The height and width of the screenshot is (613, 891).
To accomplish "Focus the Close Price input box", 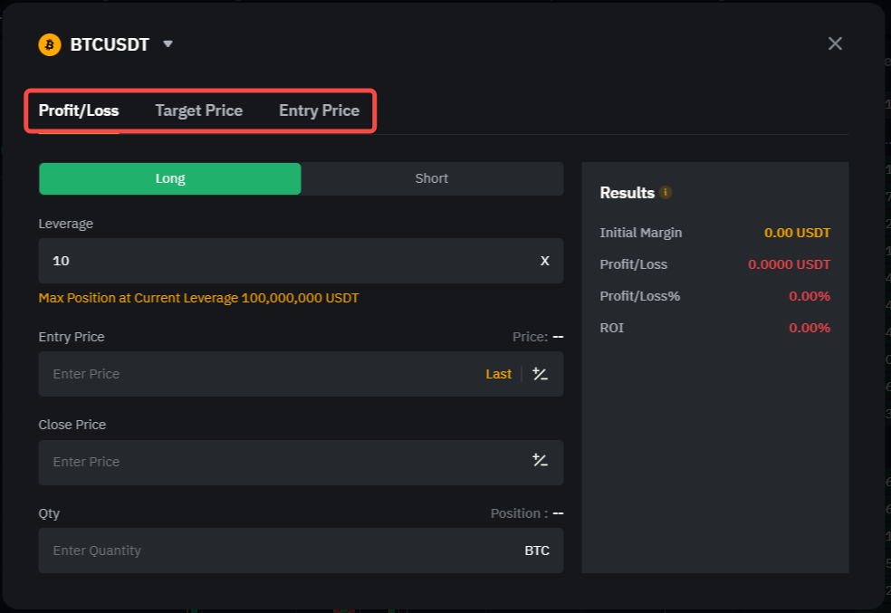I will tap(272, 462).
